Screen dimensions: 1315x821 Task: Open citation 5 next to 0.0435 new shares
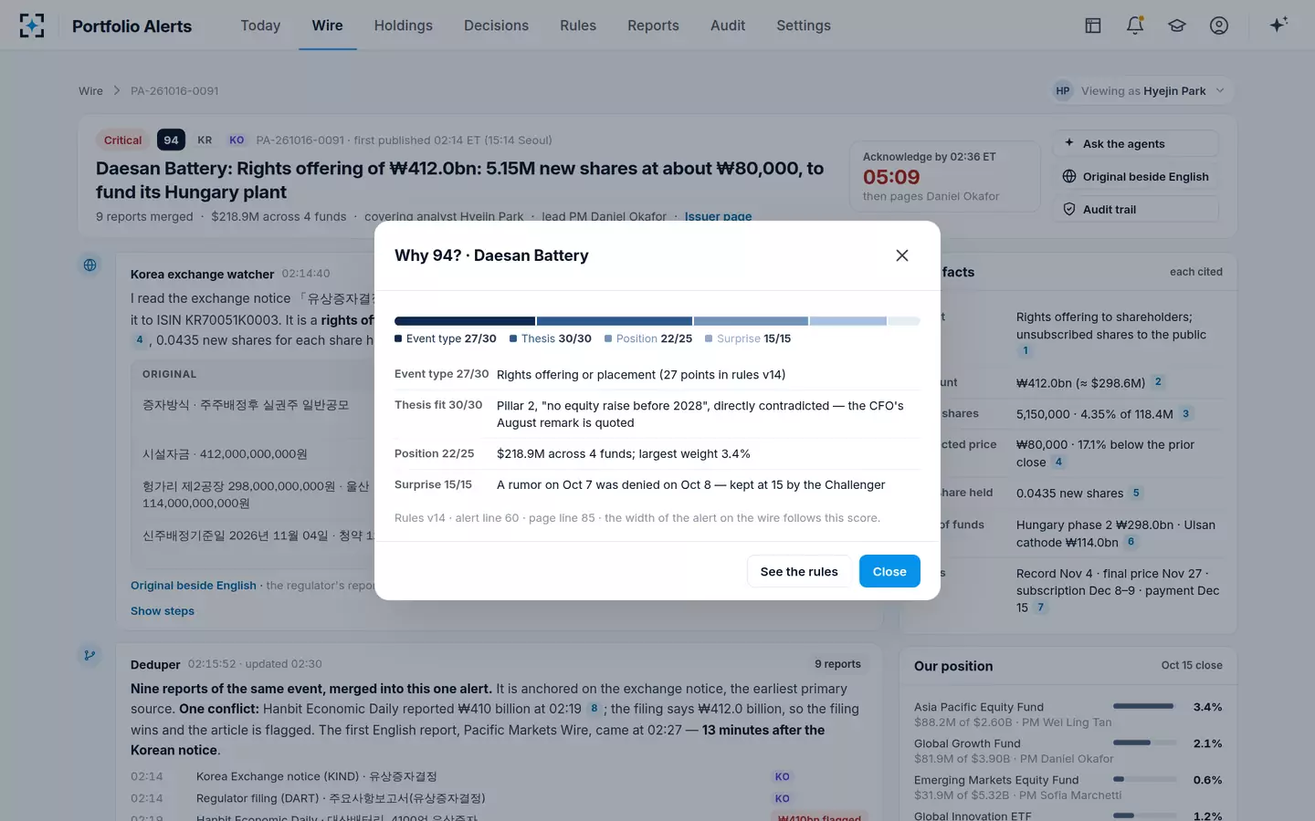(1136, 493)
